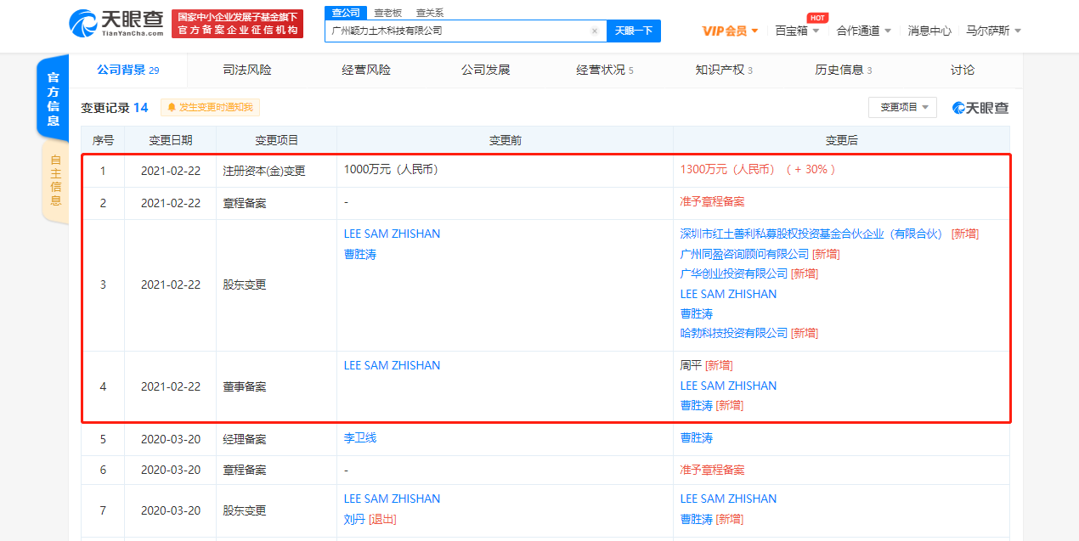Image resolution: width=1079 pixels, height=541 pixels.
Task: Open the 讨论 tab
Action: pyautogui.click(x=963, y=70)
